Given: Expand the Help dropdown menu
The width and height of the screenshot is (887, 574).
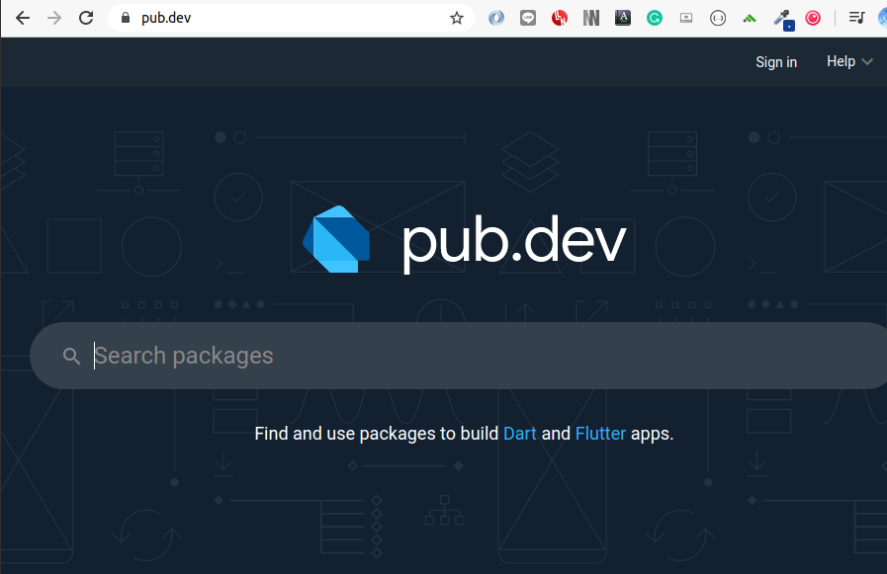Looking at the screenshot, I should coord(849,61).
